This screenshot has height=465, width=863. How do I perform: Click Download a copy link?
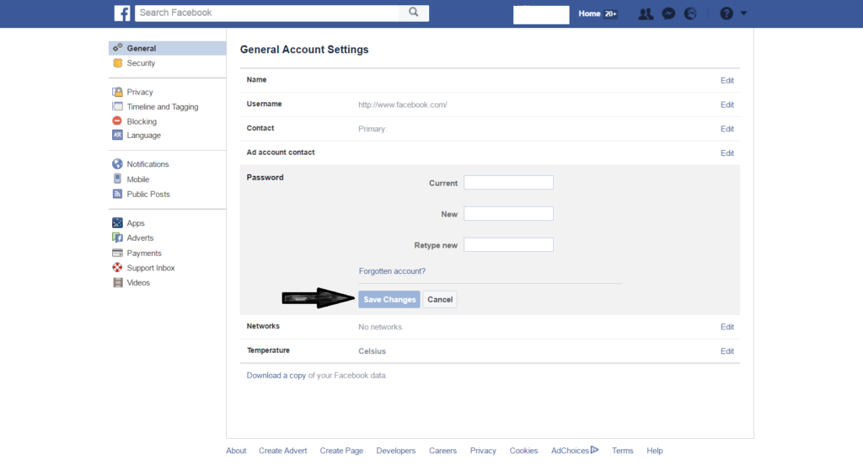(276, 376)
